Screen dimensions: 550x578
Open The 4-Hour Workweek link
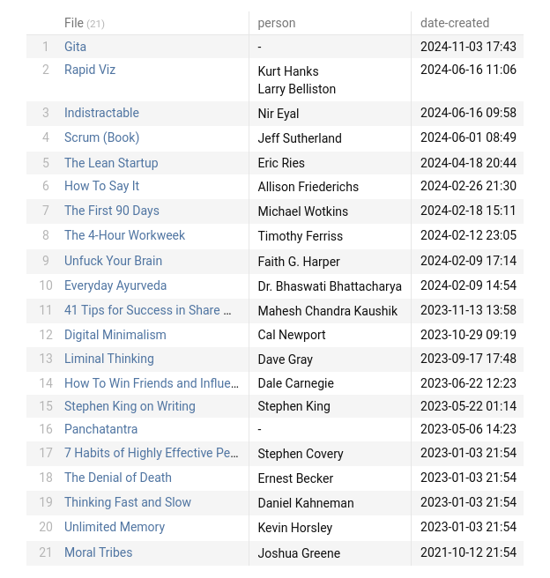coord(124,235)
